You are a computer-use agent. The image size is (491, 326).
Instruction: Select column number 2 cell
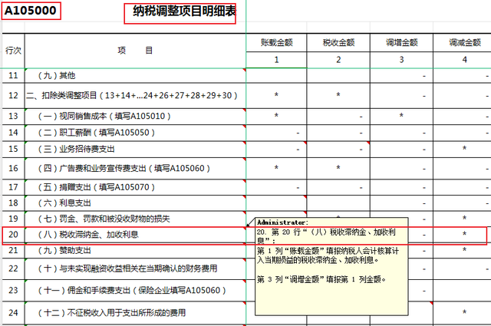pos(338,60)
